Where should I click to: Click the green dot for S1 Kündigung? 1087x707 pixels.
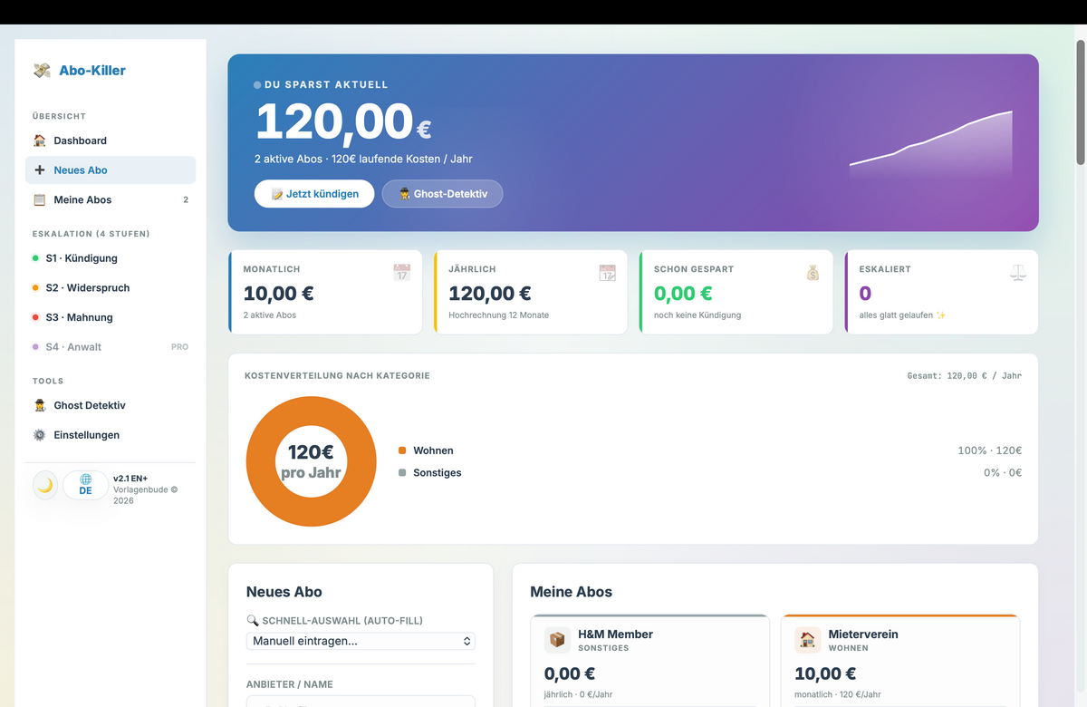tap(35, 258)
